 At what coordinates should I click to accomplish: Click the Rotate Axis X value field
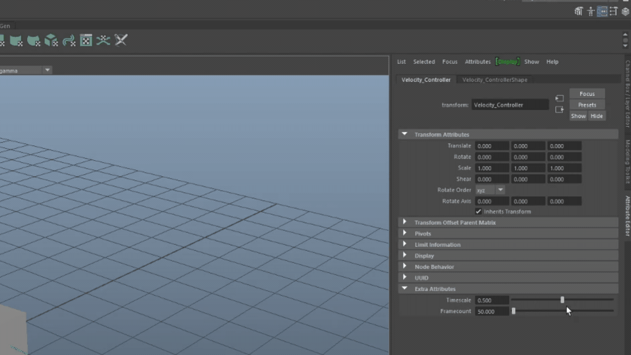pyautogui.click(x=492, y=201)
